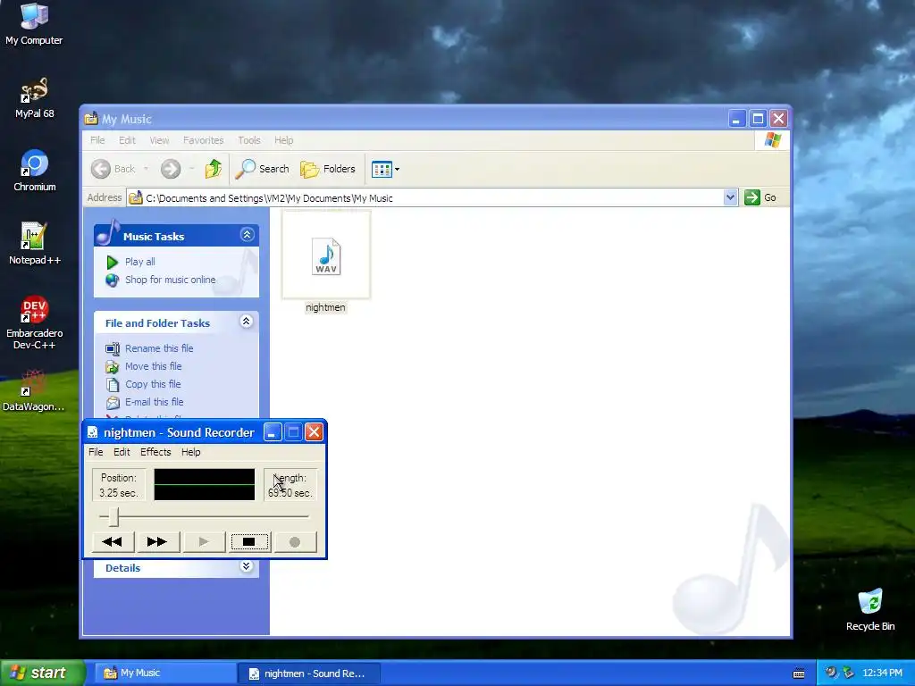The width and height of the screenshot is (915, 686).
Task: Click the second system tray icon
Action: coord(849,673)
